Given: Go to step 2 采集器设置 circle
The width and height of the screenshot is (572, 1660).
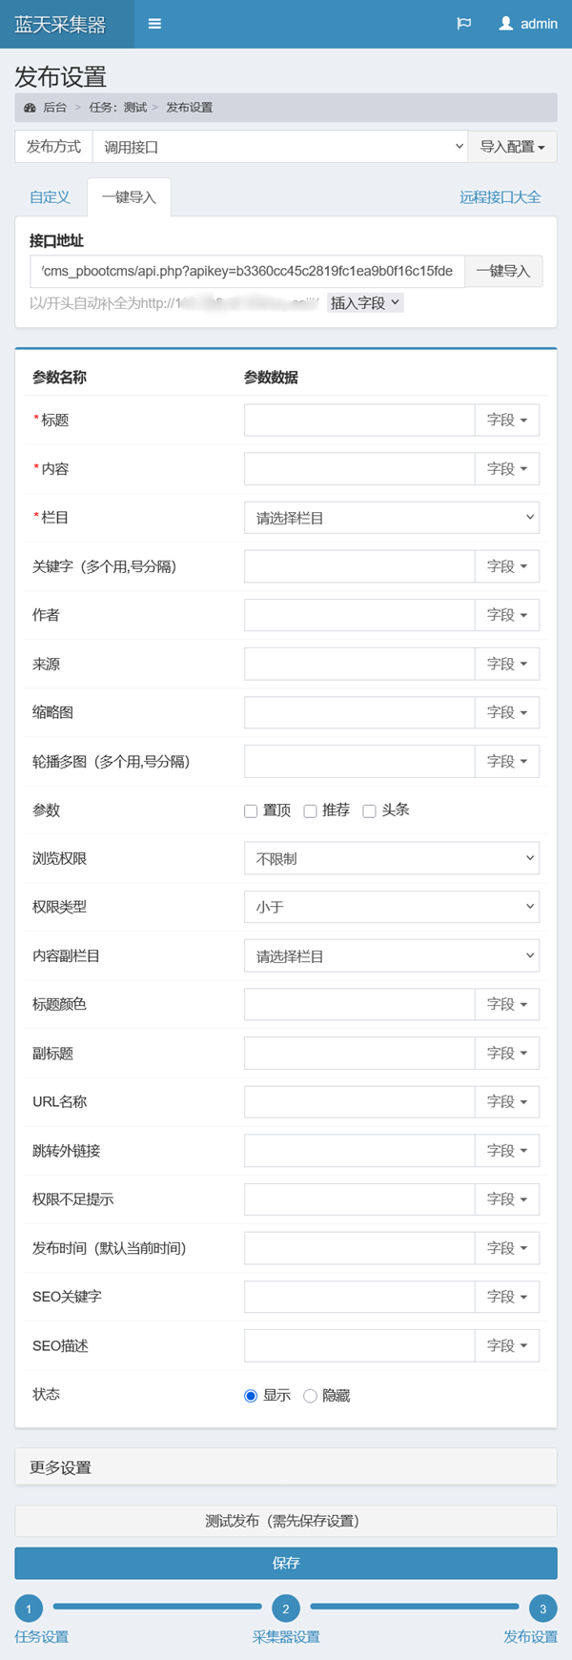Looking at the screenshot, I should [x=286, y=1609].
